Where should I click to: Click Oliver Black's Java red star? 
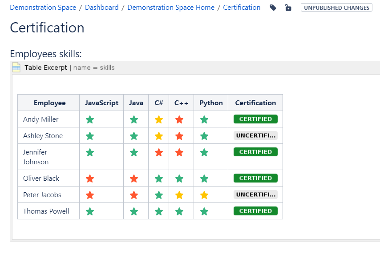pyautogui.click(x=134, y=179)
